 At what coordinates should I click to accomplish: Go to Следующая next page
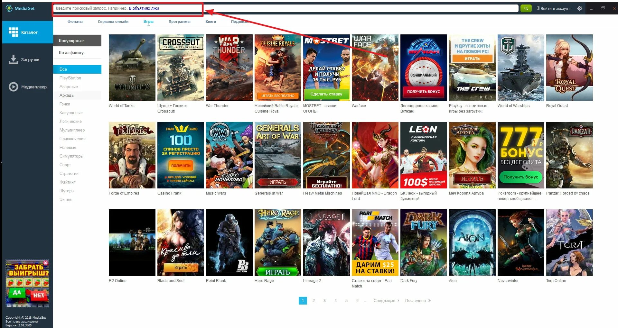386,300
